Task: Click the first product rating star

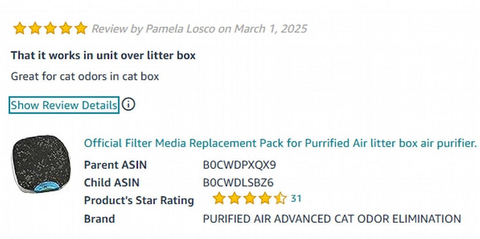Action: click(219, 199)
